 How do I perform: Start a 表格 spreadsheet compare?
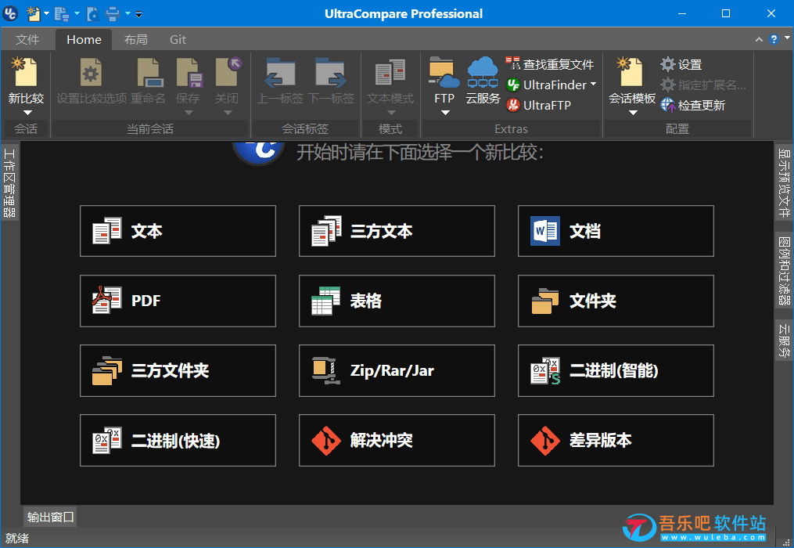pos(397,301)
